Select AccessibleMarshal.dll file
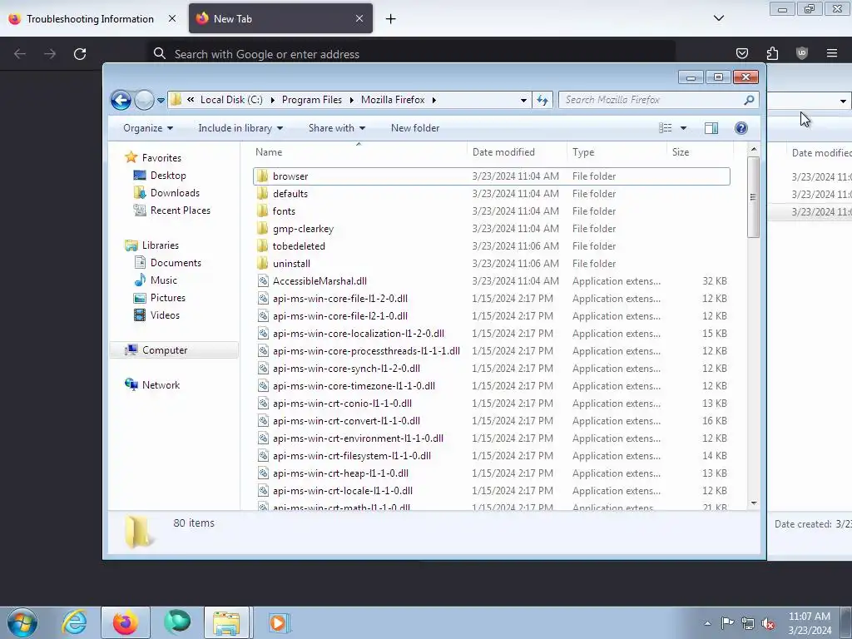This screenshot has height=639, width=852. 491,281
